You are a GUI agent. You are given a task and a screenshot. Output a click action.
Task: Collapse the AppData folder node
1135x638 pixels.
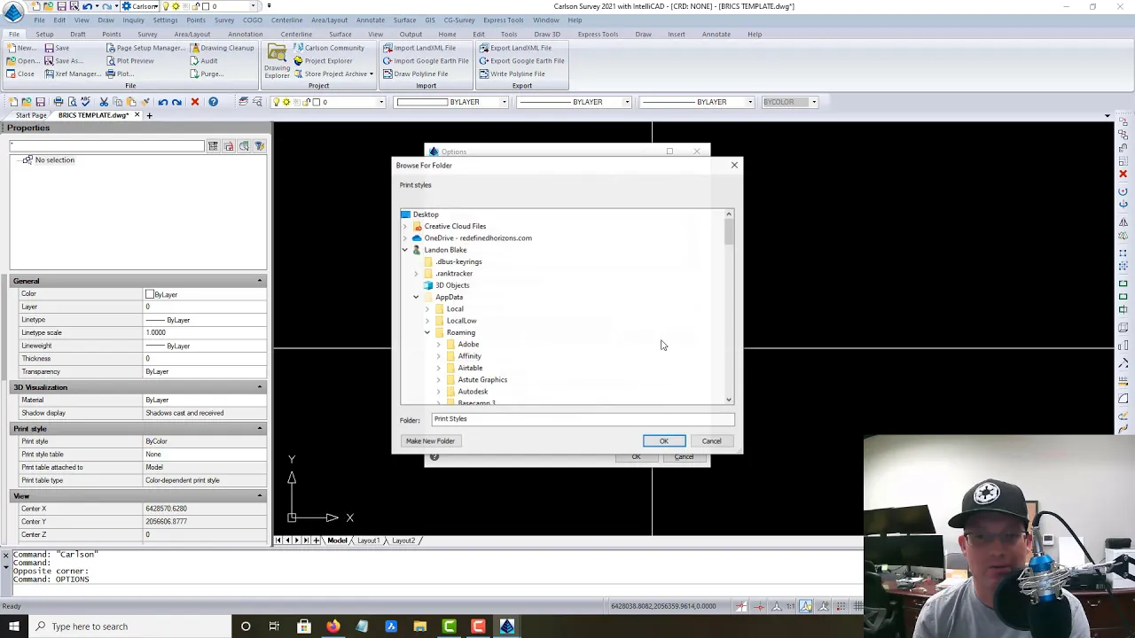pos(416,297)
